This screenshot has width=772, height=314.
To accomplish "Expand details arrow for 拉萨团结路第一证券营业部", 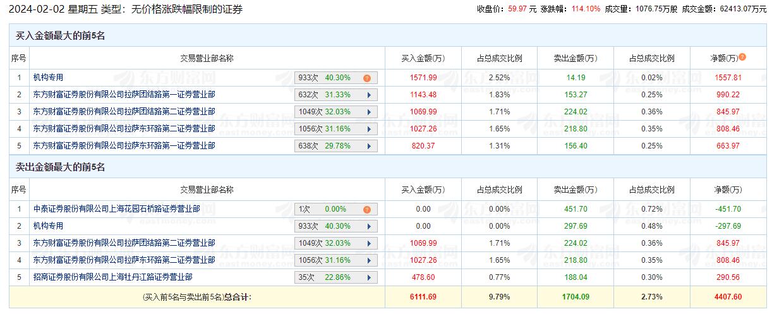I will 368,95.
